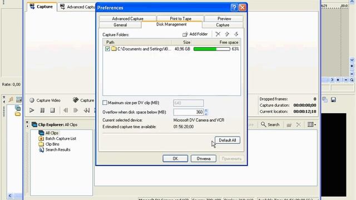Sort folders by Path column header
Image resolution: width=356 pixels, height=200 pixels.
pyautogui.click(x=137, y=42)
